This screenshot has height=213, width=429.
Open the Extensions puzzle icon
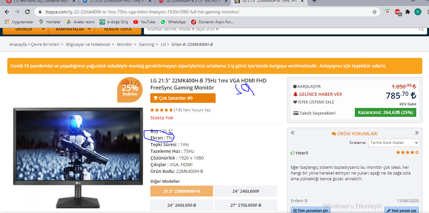coord(407,12)
